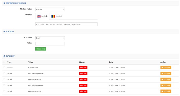Viewport: 180px width, 96px height.
Task: Click the Type column header
Action: coord(9,62)
